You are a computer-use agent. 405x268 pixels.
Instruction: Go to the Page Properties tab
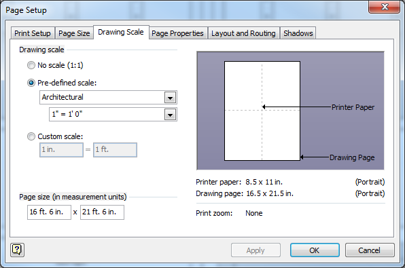tap(177, 33)
